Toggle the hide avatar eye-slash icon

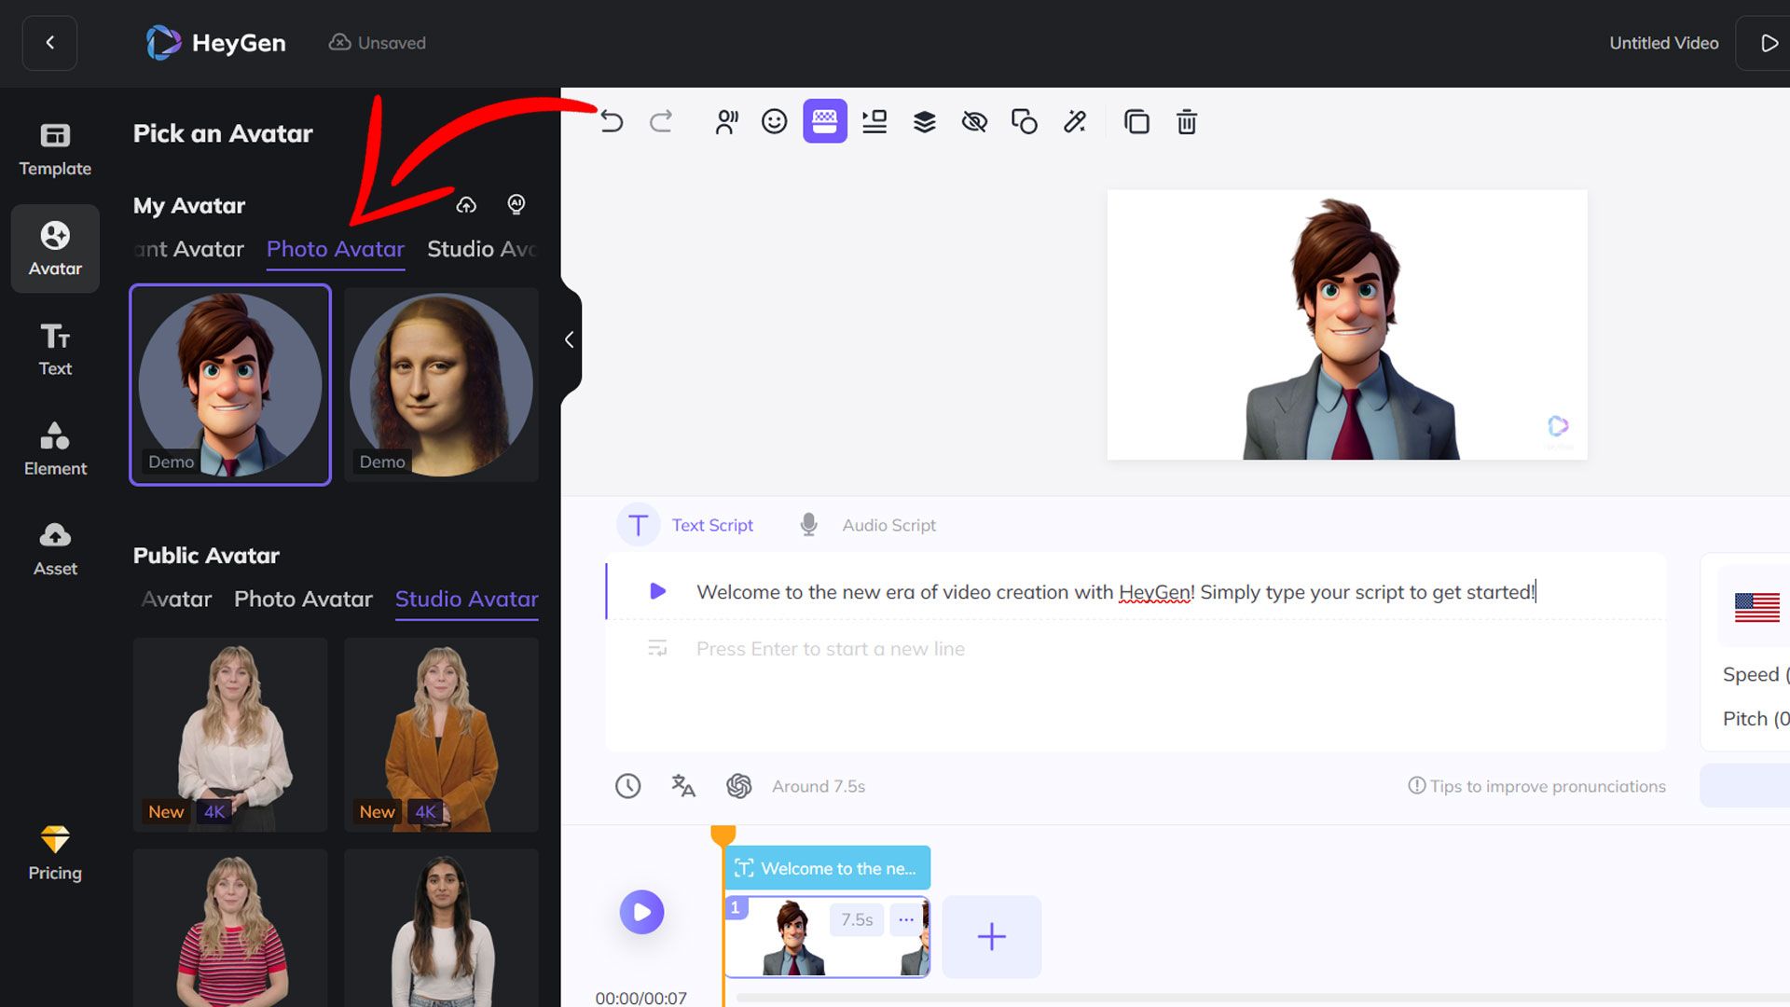click(x=974, y=121)
